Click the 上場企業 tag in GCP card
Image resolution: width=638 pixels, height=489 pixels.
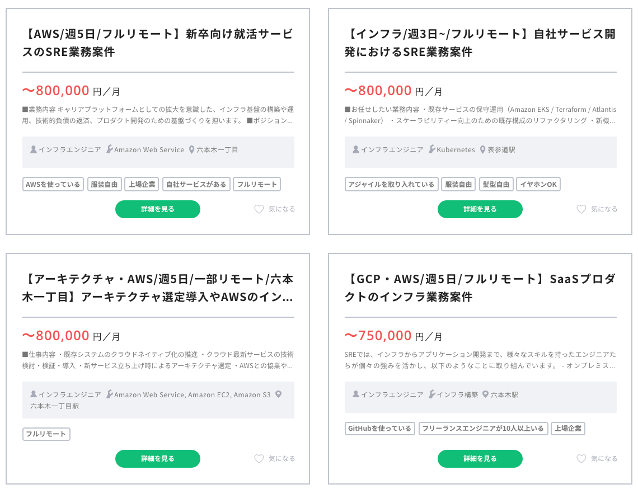[x=568, y=429]
